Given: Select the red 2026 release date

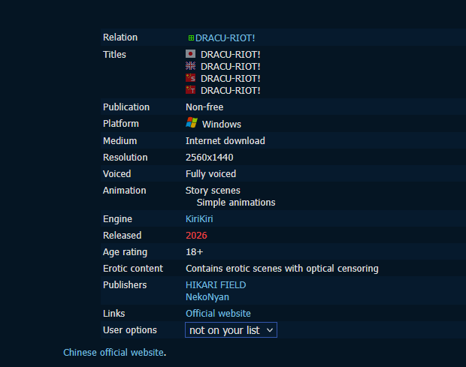Looking at the screenshot, I should coord(196,236).
